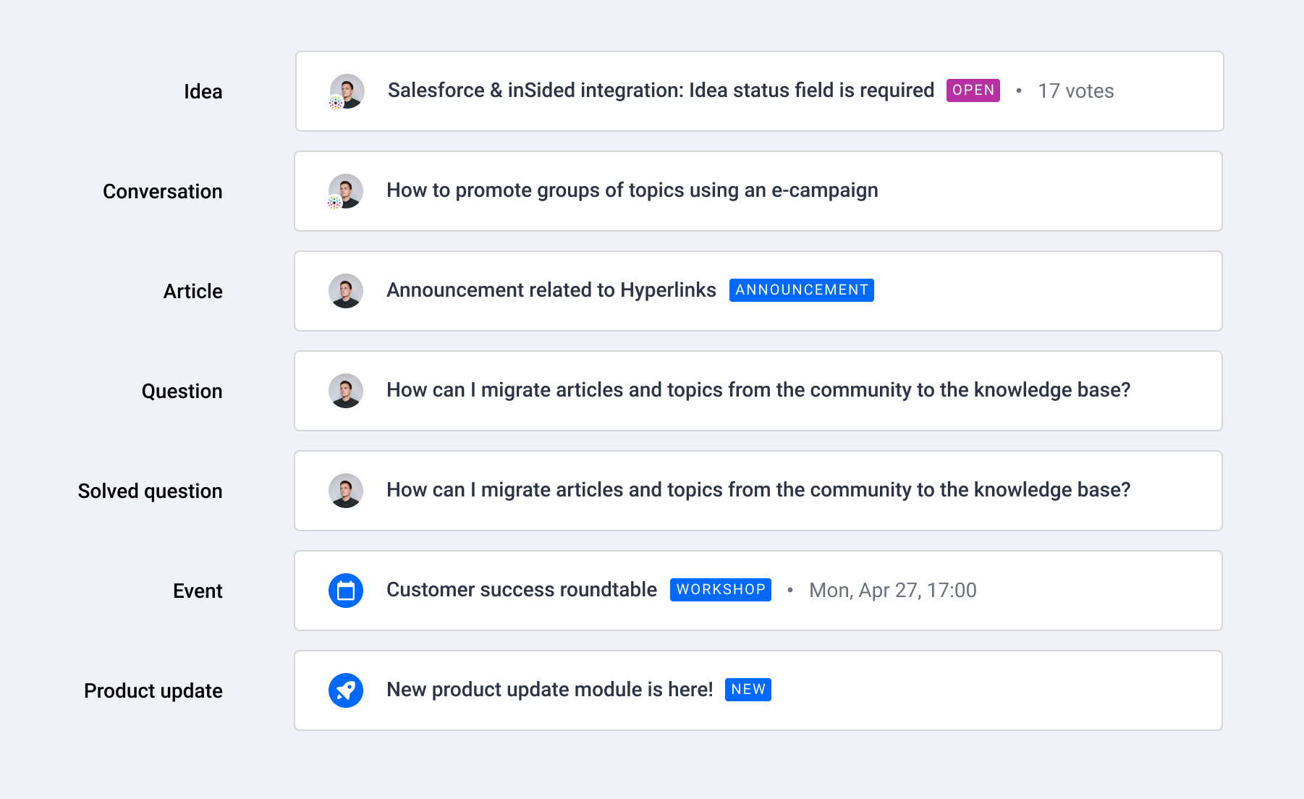Screen dimensions: 1304x799
Task: Open the migrate articles topic in the Solved question row
Action: click(x=758, y=490)
